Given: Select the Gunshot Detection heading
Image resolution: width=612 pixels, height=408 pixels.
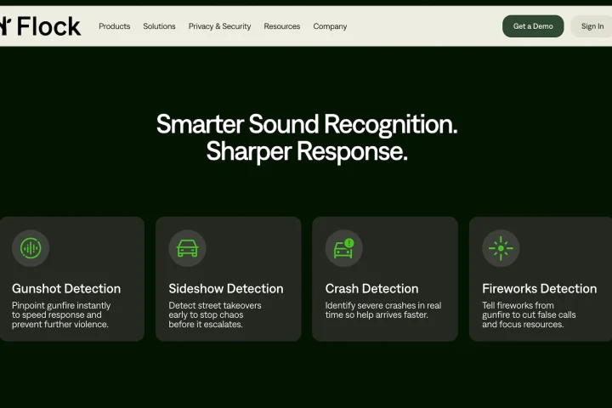Looking at the screenshot, I should pos(66,288).
